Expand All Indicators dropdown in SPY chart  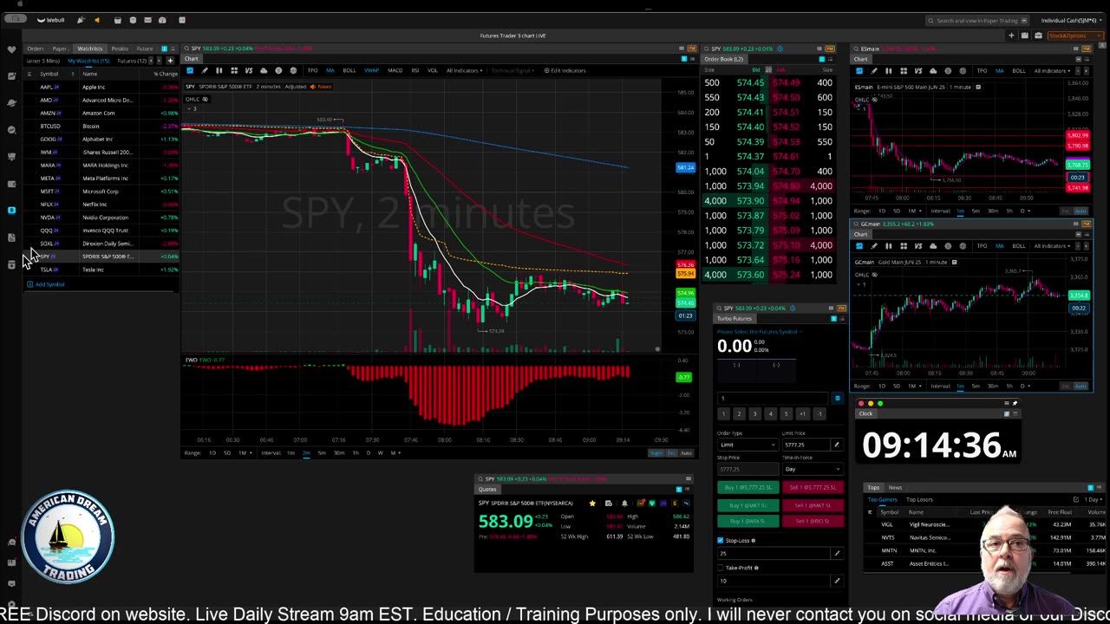[464, 70]
